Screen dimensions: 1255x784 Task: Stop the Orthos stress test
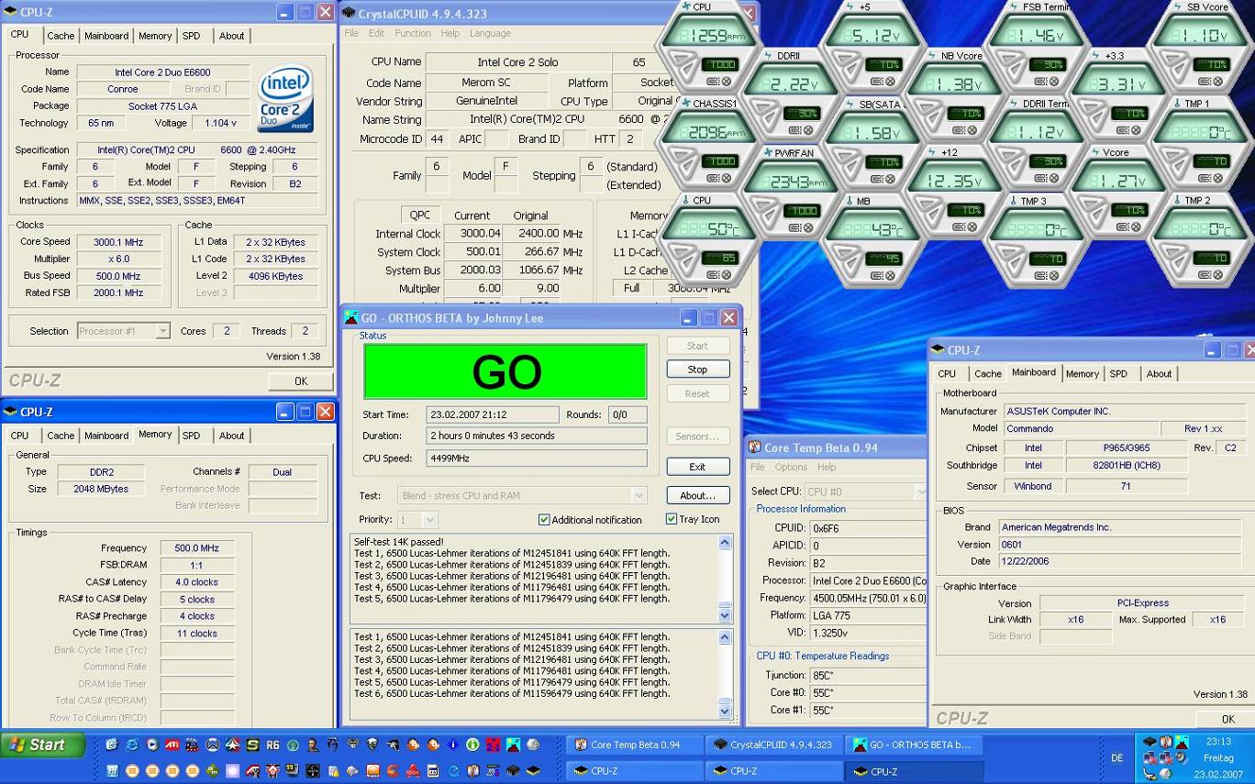point(697,370)
